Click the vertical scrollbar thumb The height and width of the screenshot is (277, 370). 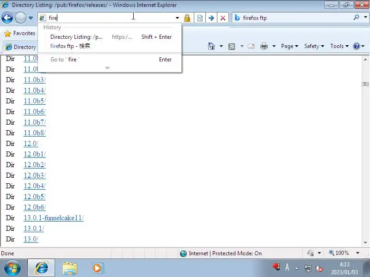coord(365,84)
